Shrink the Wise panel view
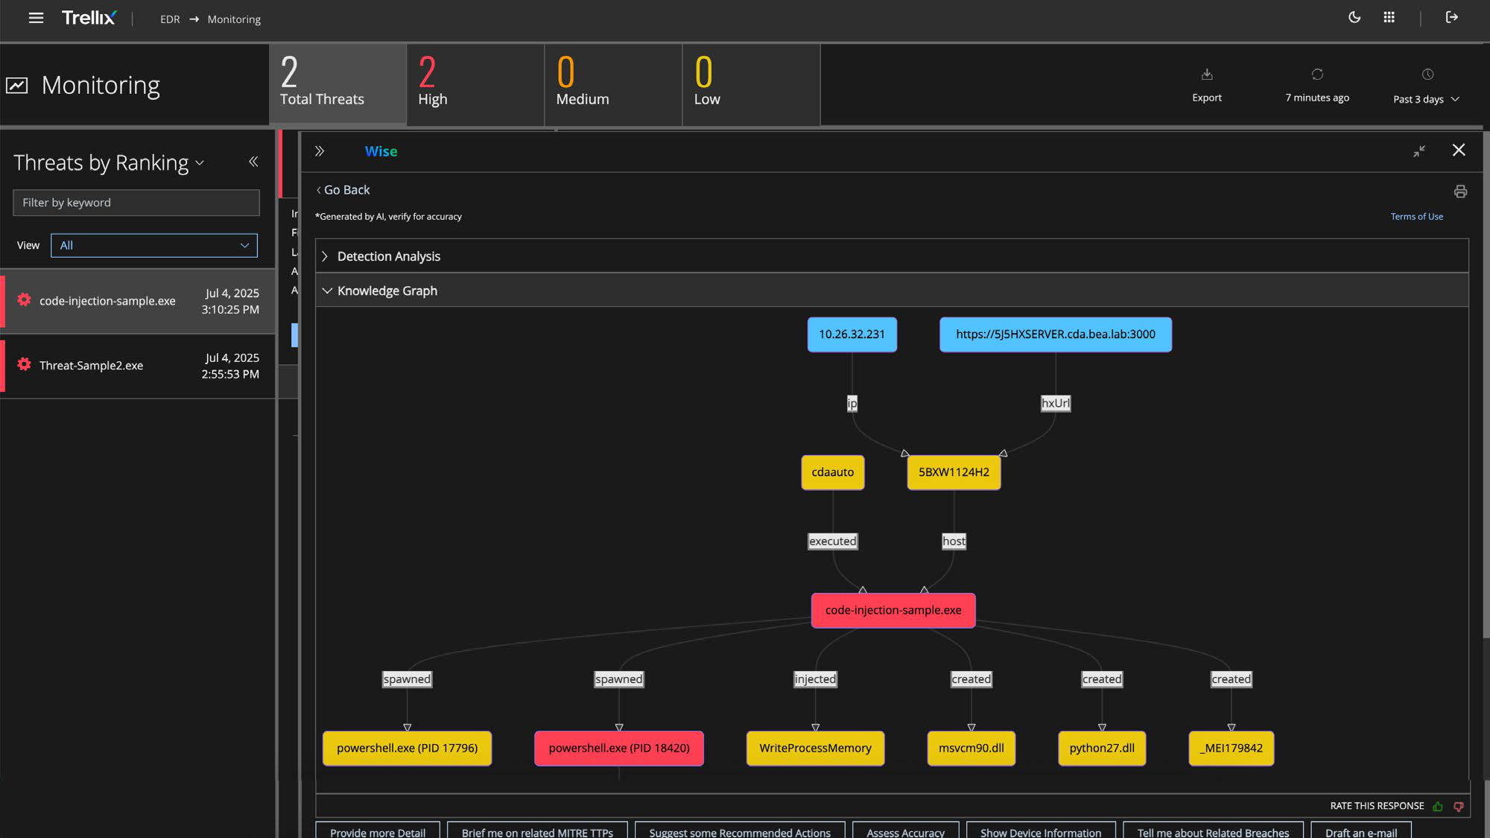Image resolution: width=1490 pixels, height=838 pixels. tap(1419, 151)
